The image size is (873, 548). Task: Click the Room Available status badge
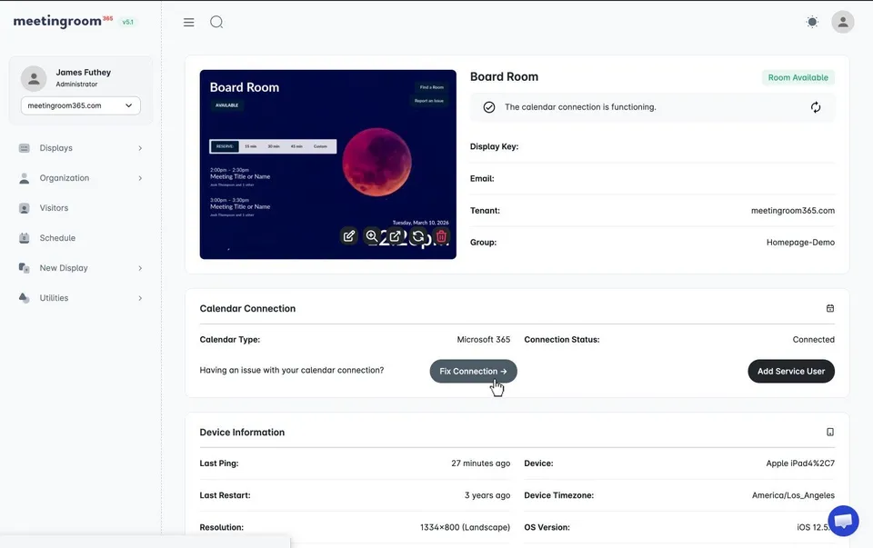coord(798,77)
